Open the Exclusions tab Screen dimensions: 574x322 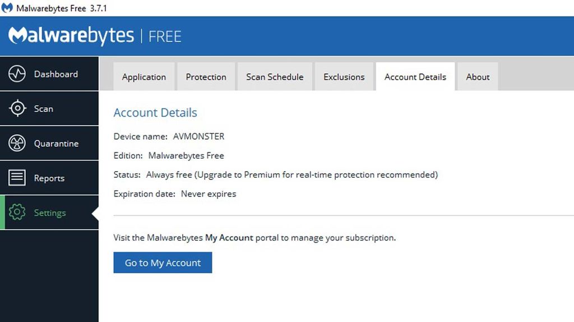(x=344, y=77)
